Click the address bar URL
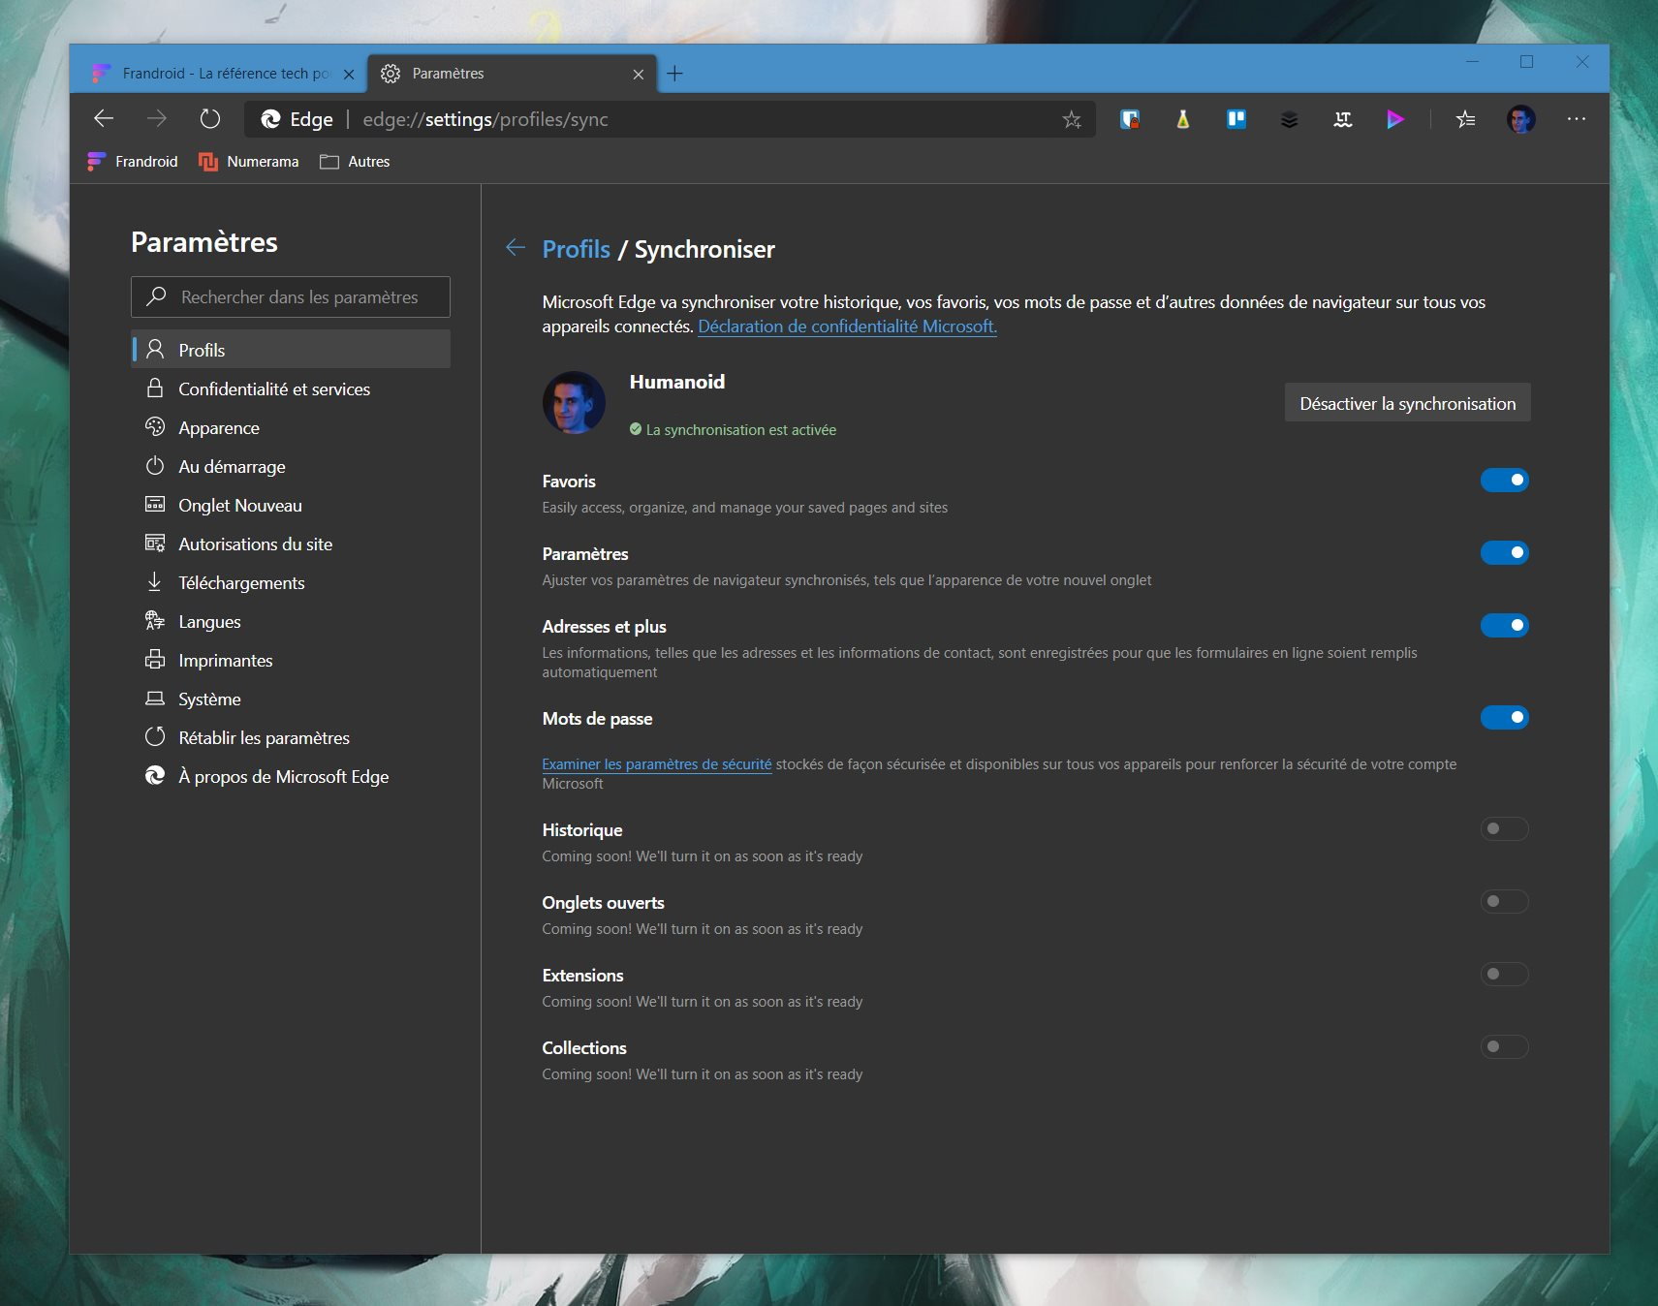Image resolution: width=1658 pixels, height=1306 pixels. pos(485,119)
